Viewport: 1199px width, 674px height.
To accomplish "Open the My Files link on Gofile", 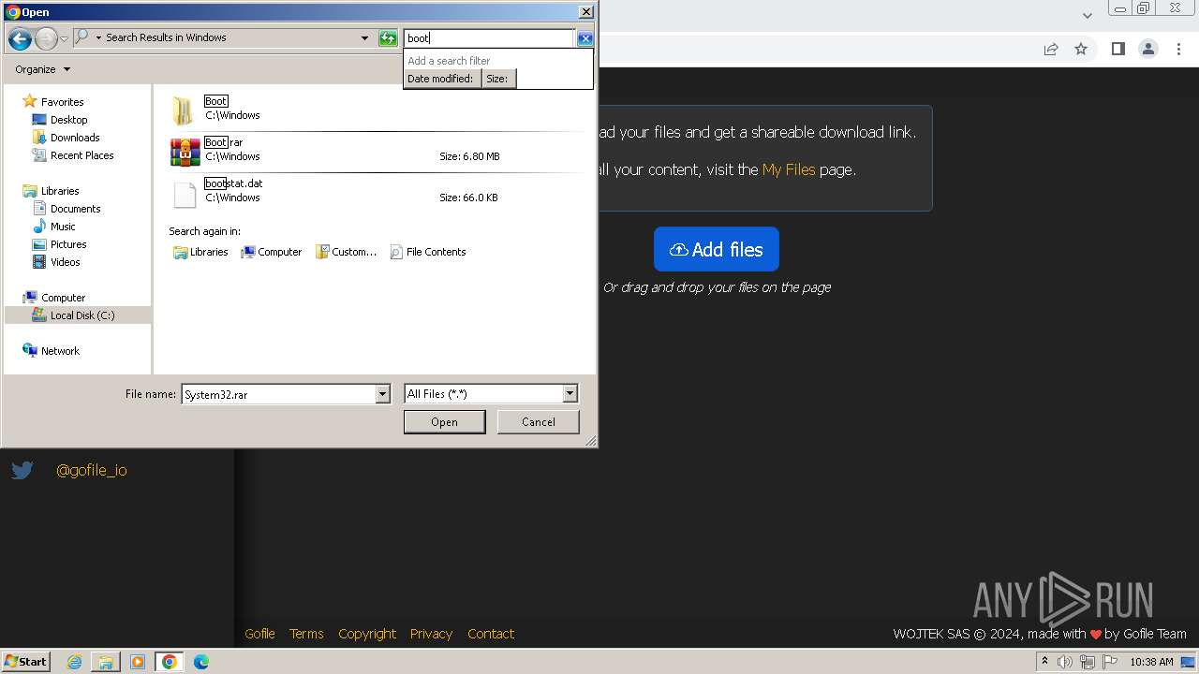I will [x=789, y=169].
